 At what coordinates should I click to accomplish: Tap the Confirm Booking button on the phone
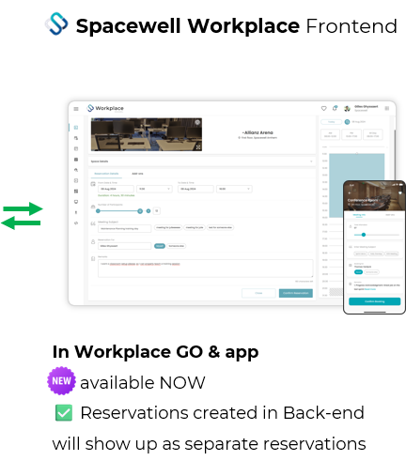click(x=375, y=301)
